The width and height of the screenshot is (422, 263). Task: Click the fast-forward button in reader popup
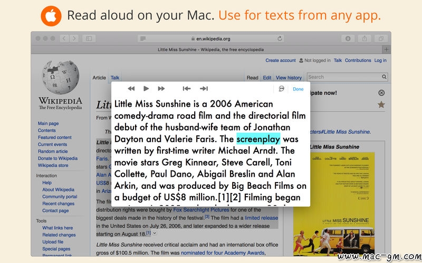coord(161,88)
